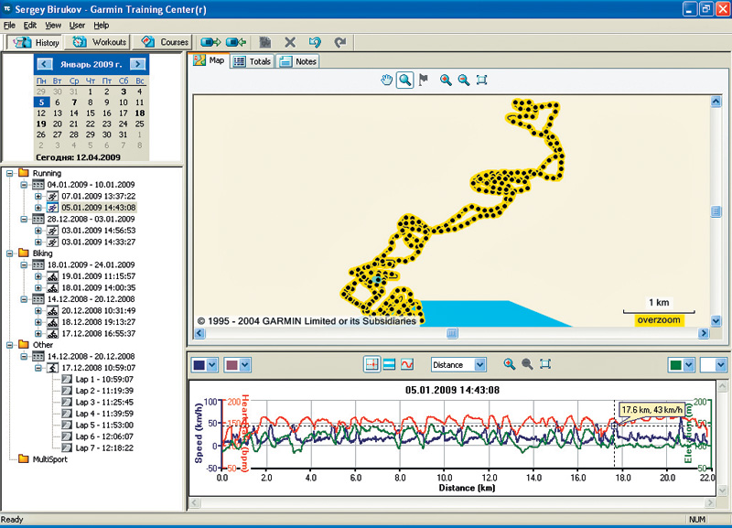The image size is (732, 528).
Task: Zoom out on the graph
Action: (x=527, y=364)
